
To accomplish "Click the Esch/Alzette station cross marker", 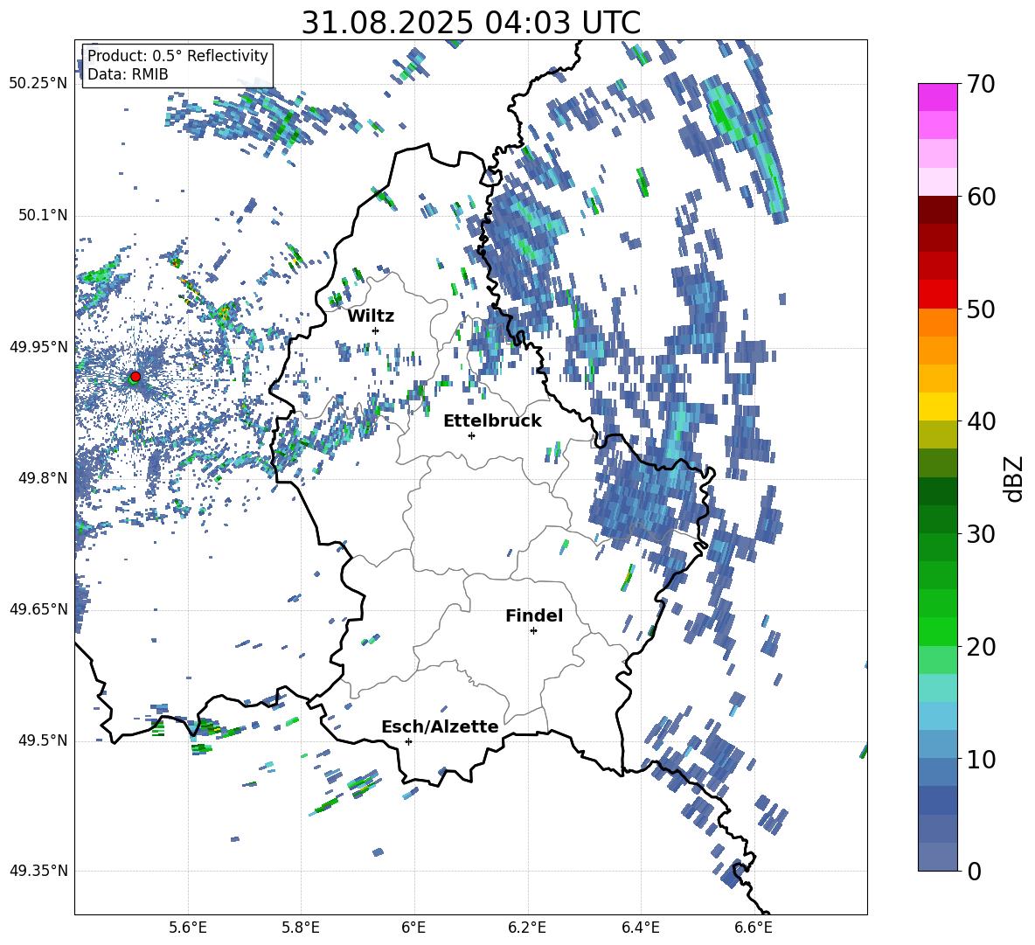I will point(408,741).
